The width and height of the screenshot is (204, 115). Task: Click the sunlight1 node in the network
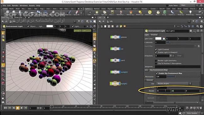(115, 72)
